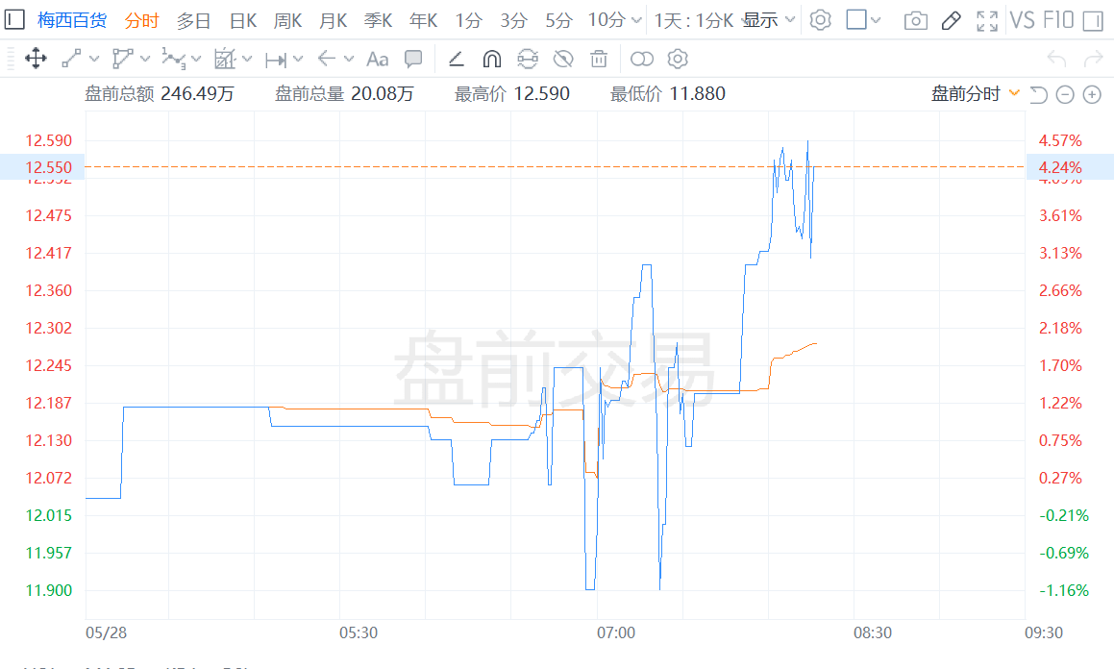
Task: Expand the 10分 interval dropdown arrow
Action: pyautogui.click(x=636, y=20)
